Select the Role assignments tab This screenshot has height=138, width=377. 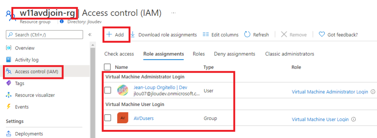[163, 54]
